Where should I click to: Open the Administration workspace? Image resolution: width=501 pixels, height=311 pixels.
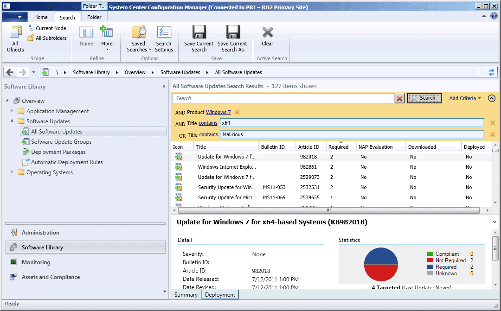85,233
